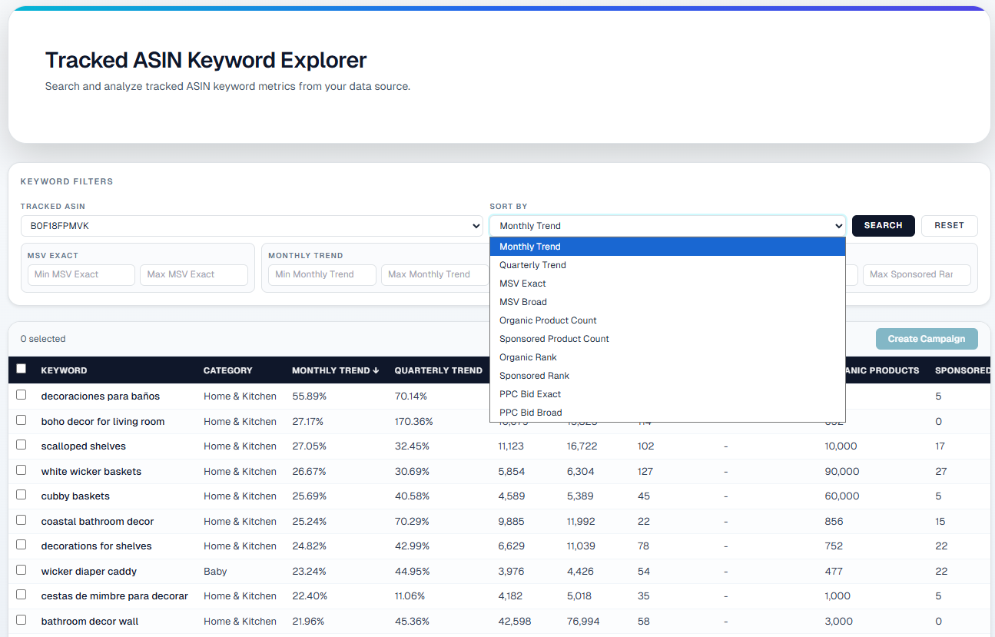Choose Quarterly Trend sort option
The width and height of the screenshot is (995, 637).
click(532, 265)
